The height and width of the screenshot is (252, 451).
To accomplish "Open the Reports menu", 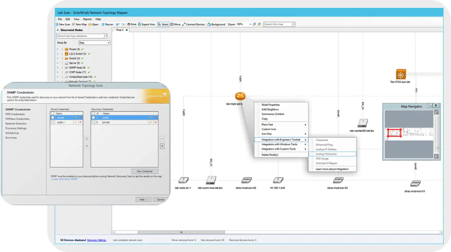I will click(87, 19).
